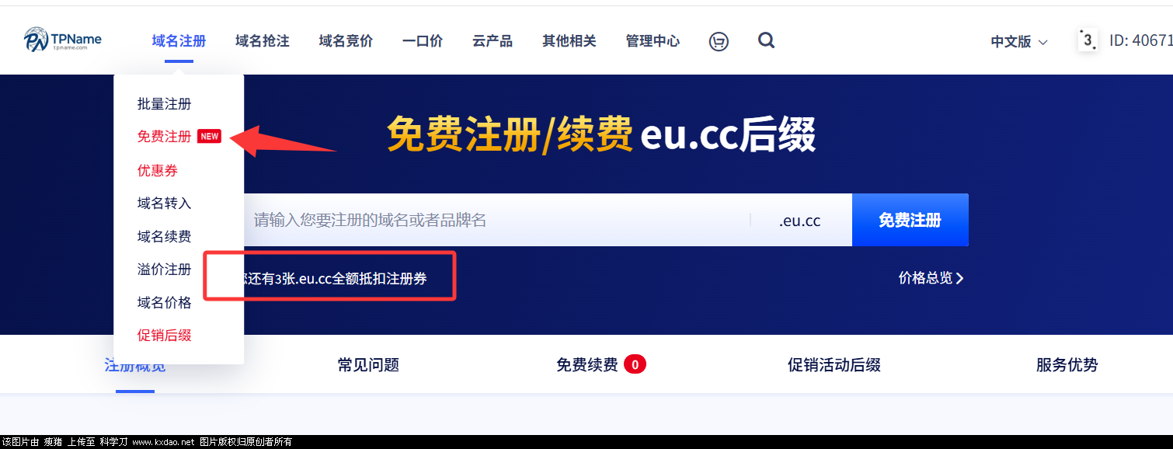Select the .eu.cc suffix selector
The height and width of the screenshot is (449, 1173).
click(x=800, y=221)
